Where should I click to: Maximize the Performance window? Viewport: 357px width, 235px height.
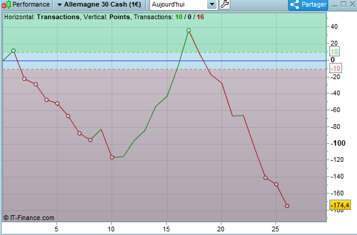click(343, 4)
